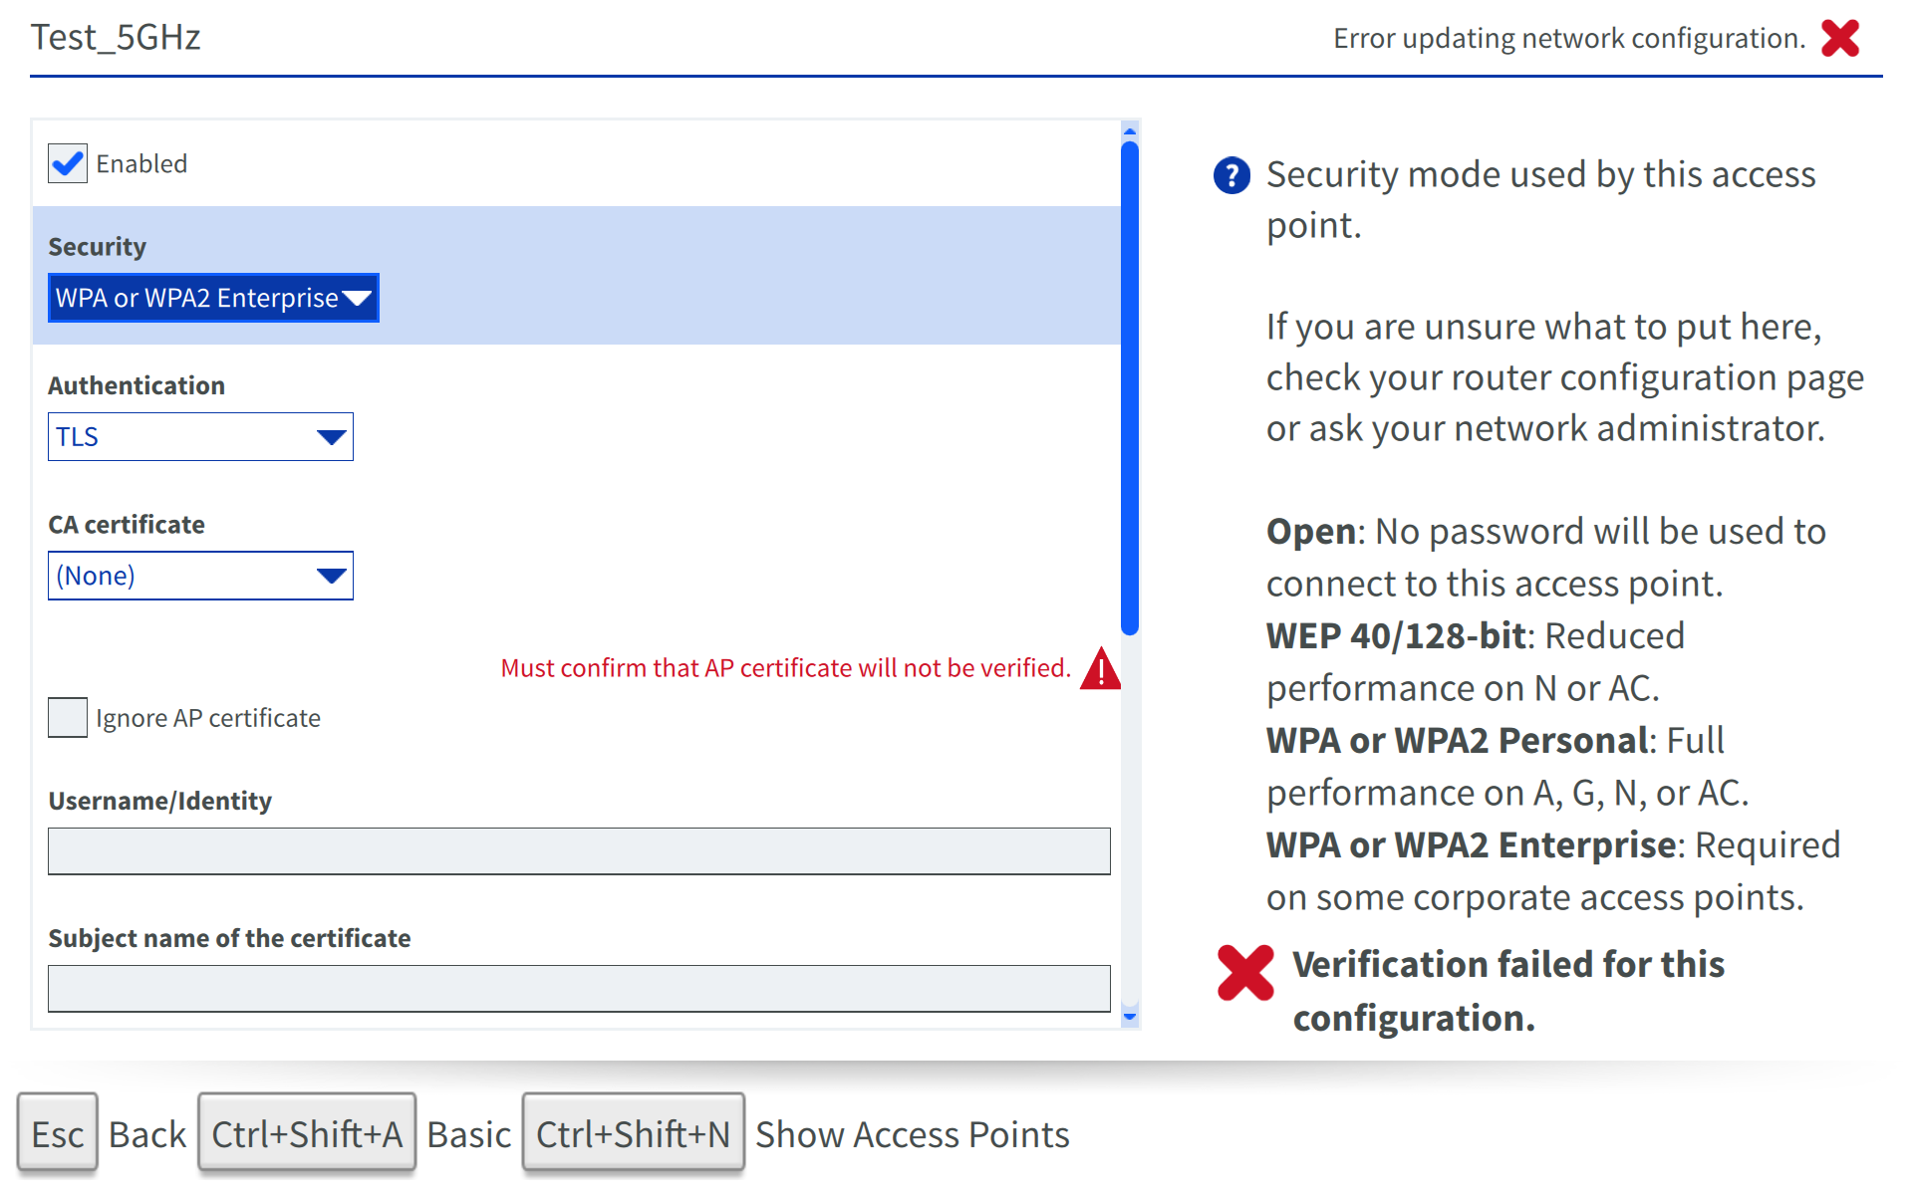Viewport: 1913px width, 1195px height.
Task: Open the Security mode dropdown
Action: click(213, 298)
